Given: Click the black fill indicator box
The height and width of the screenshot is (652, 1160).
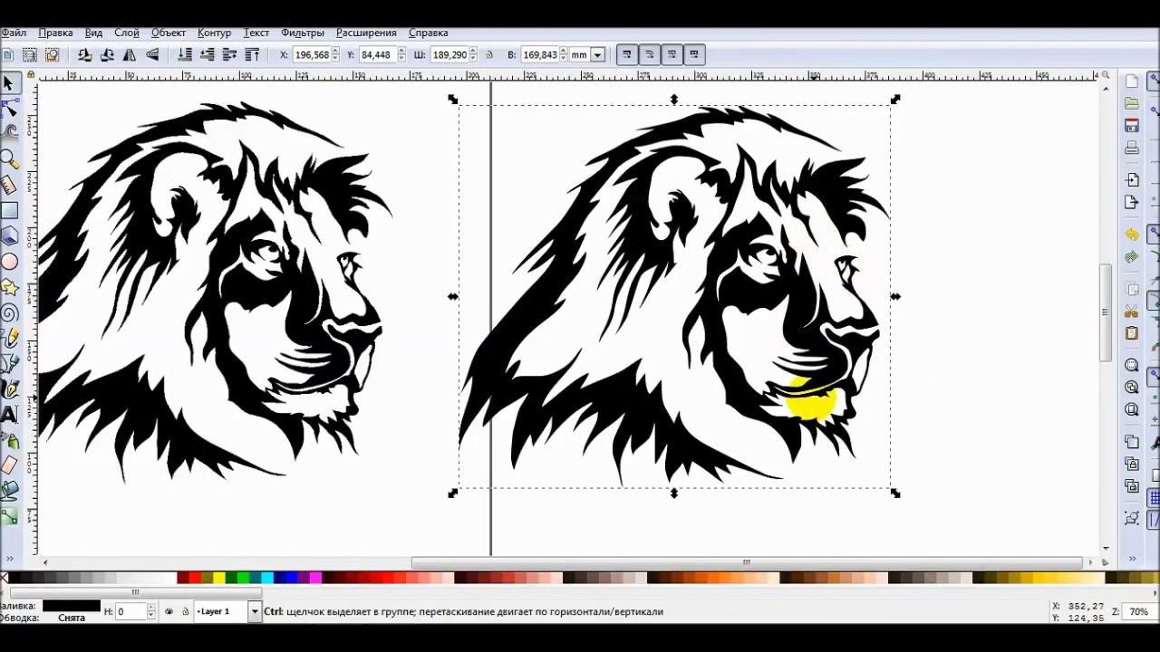Looking at the screenshot, I should pyautogui.click(x=72, y=605).
